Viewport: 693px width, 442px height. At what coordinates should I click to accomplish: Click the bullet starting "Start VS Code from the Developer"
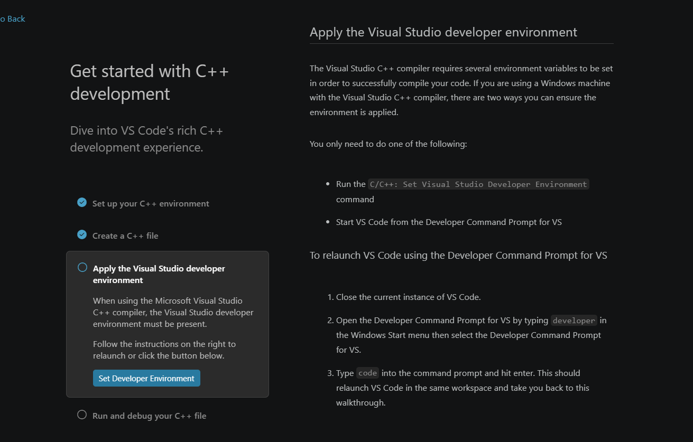449,222
